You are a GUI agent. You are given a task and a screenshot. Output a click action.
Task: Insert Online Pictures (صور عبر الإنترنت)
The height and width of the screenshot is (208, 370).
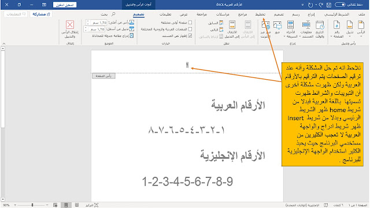tap(265, 29)
